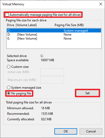Close the Virtual Memory dialog
Image resolution: width=105 pixels, height=138 pixels.
101,4
